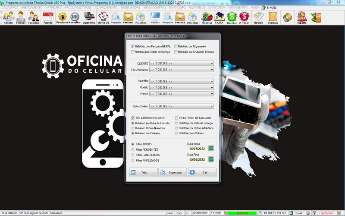Click the Consultar barcode icon
This screenshot has width=345, height=216.
(75, 18)
